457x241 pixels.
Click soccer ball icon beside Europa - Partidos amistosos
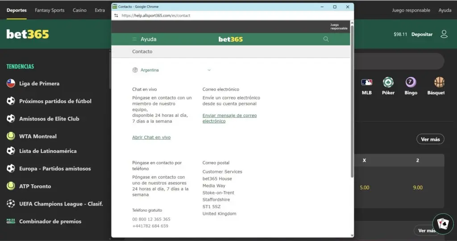11,169
